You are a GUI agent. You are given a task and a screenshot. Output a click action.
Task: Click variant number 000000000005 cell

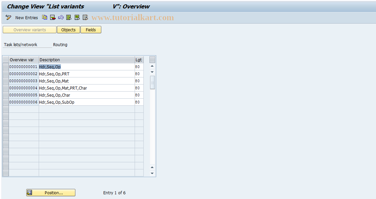tap(24, 95)
